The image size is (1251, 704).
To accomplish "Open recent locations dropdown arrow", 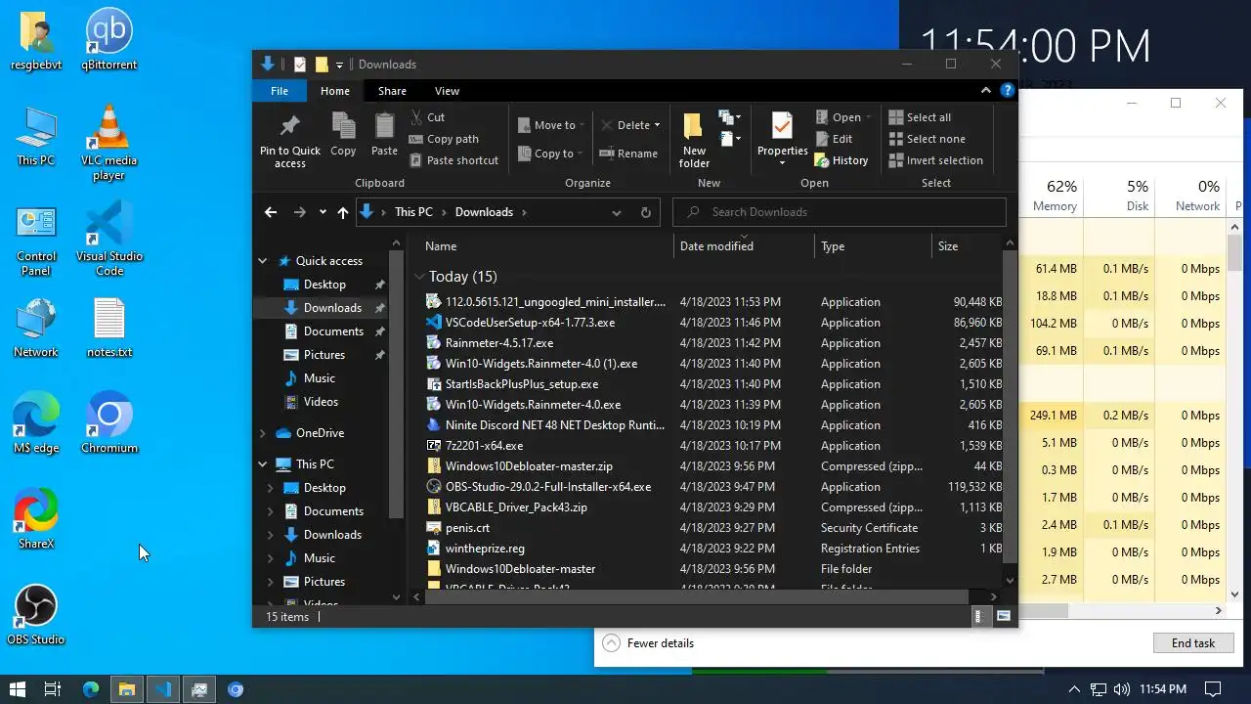I will pyautogui.click(x=323, y=212).
